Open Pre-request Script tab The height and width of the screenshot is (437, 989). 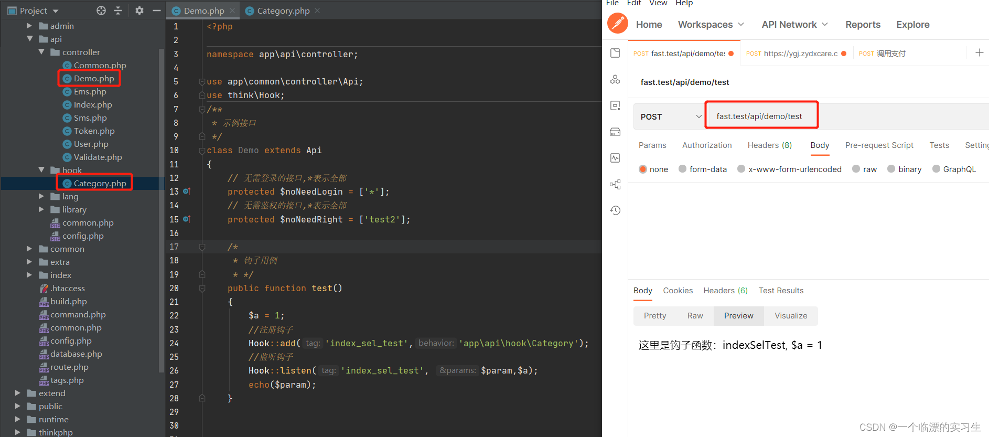[879, 145]
